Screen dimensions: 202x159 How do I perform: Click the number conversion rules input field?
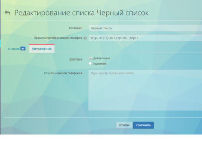(x=145, y=38)
